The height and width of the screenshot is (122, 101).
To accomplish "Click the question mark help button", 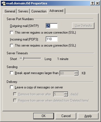I will [92, 3].
